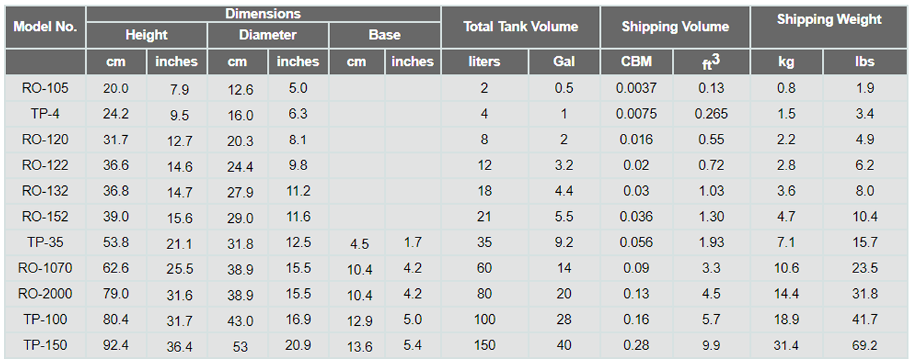Select the RO-1070 model cell

click(45, 268)
